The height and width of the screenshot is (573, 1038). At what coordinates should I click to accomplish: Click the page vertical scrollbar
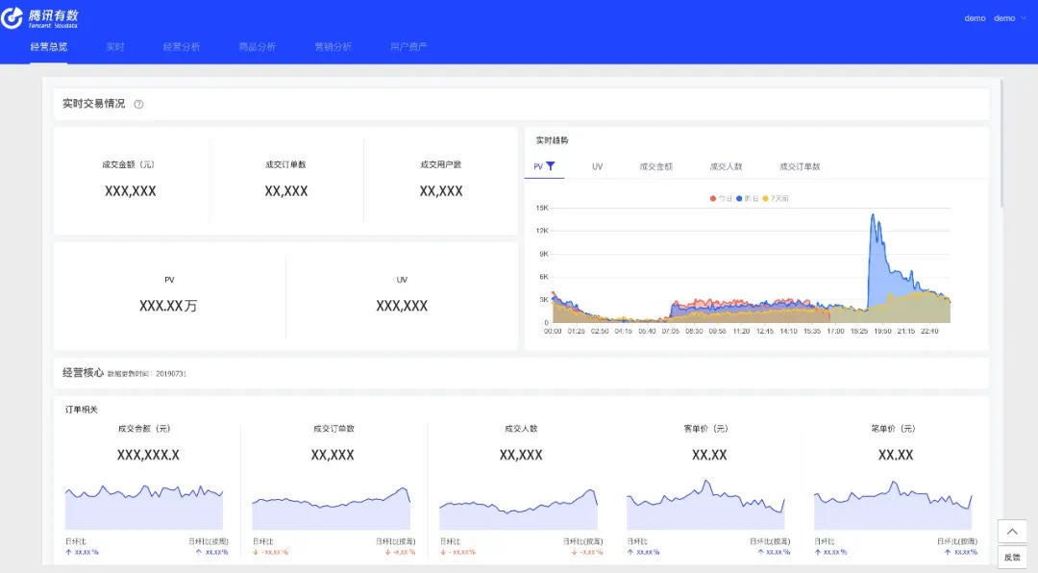click(x=1001, y=142)
